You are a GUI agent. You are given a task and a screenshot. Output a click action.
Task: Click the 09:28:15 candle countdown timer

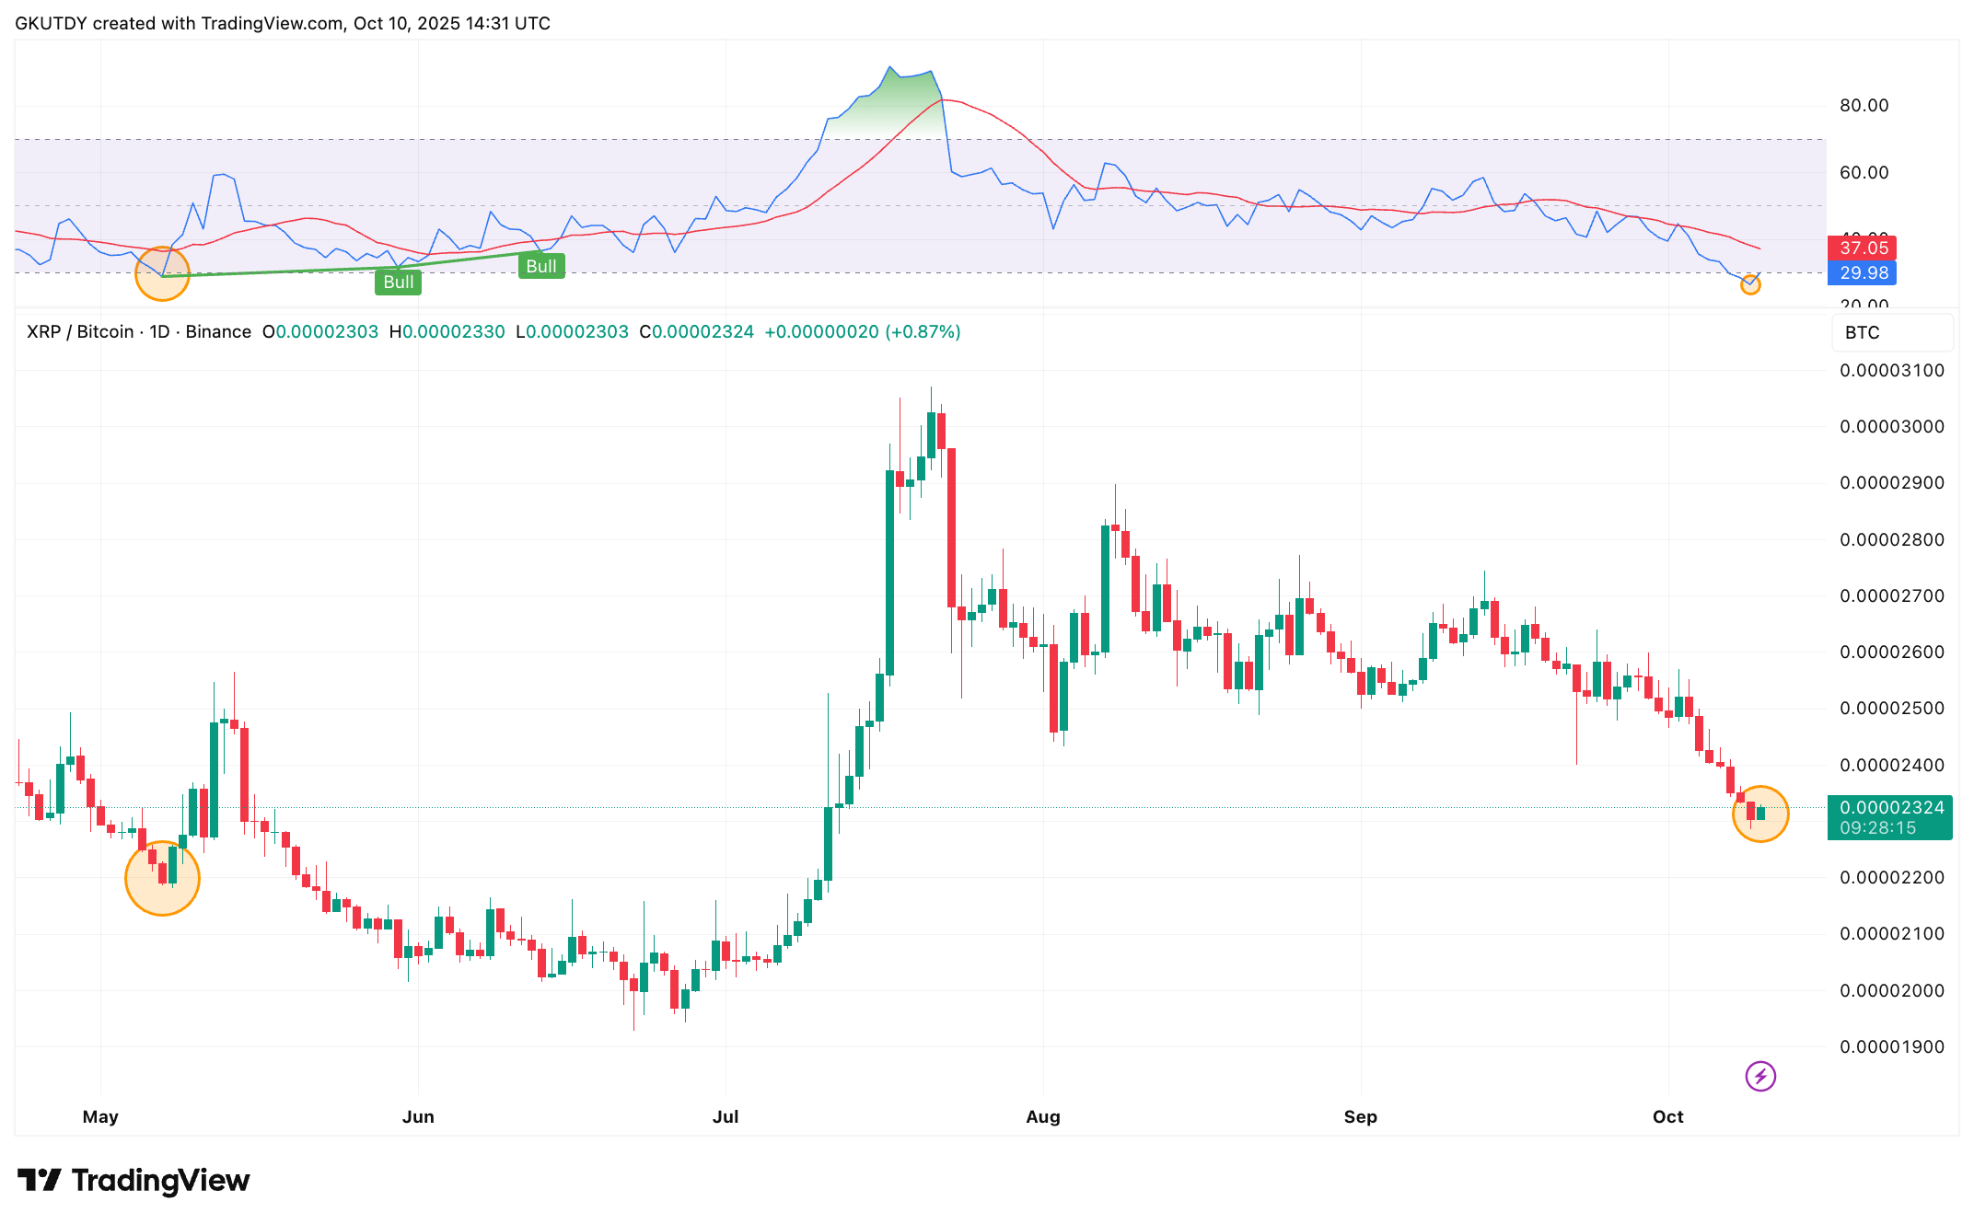1879,827
